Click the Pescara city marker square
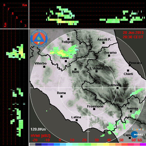 click(130, 65)
